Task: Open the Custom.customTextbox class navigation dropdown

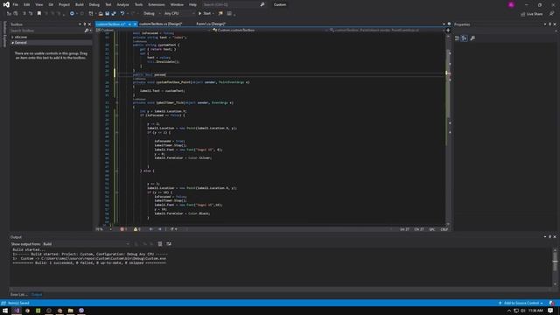Action: pos(270,31)
